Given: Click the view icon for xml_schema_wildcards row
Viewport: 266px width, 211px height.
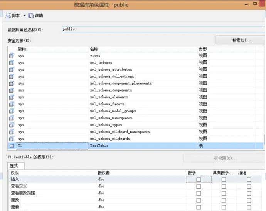Looking at the screenshot, I should click(x=12, y=139).
